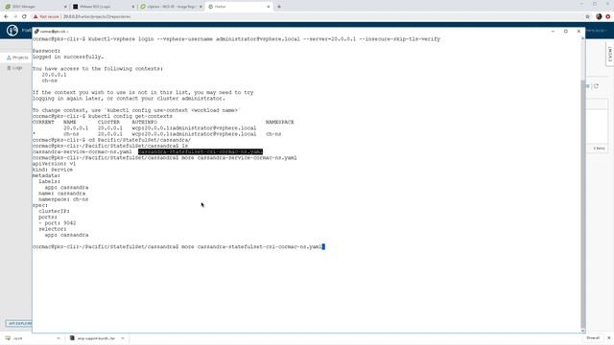
Task: Minimize the browser window
Action: 581,4
